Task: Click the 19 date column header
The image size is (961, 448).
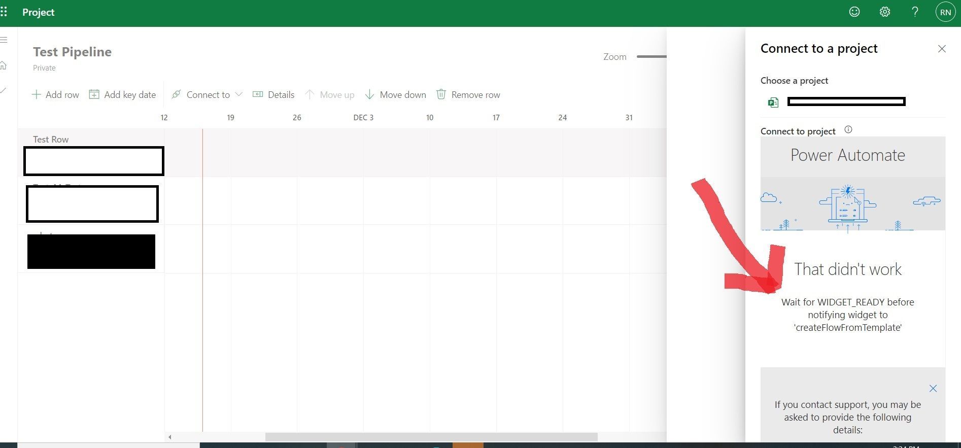Action: tap(230, 117)
